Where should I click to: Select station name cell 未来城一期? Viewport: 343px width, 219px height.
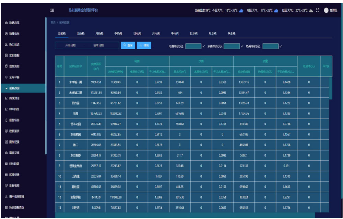click(x=75, y=82)
